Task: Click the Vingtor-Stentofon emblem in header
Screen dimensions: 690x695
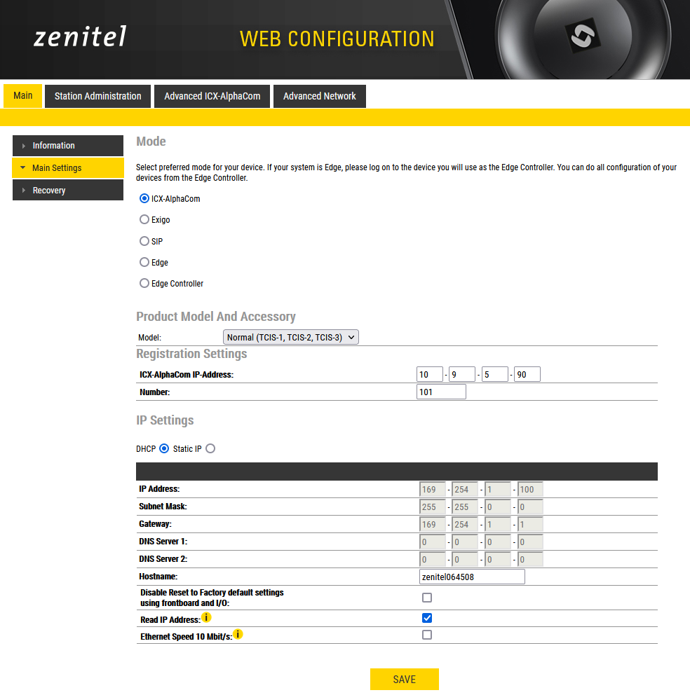Action: tap(582, 36)
